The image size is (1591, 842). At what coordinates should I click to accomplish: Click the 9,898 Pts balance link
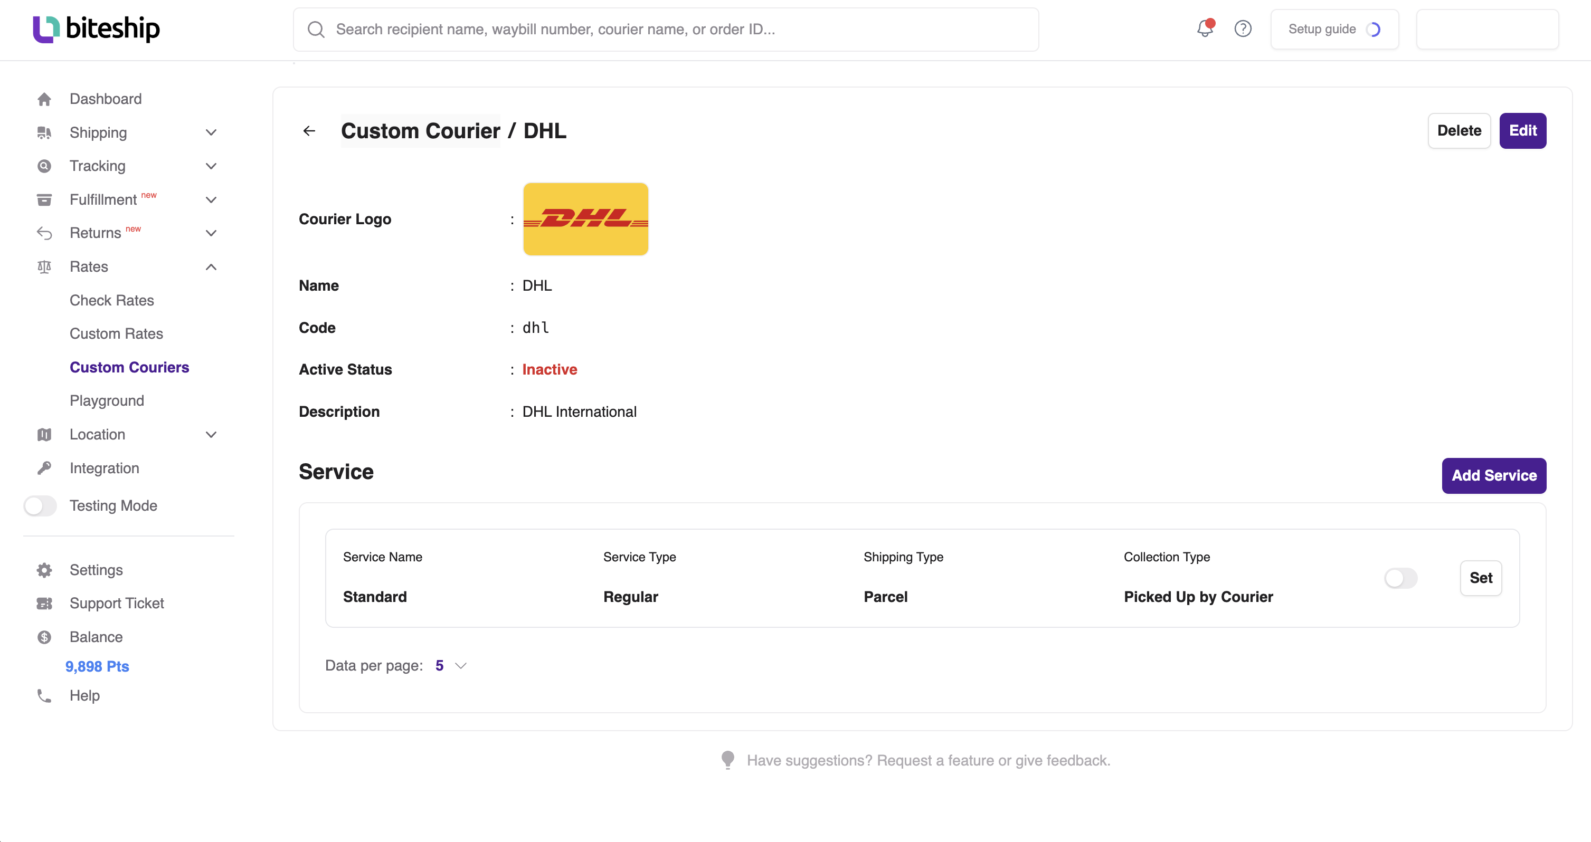click(x=97, y=667)
